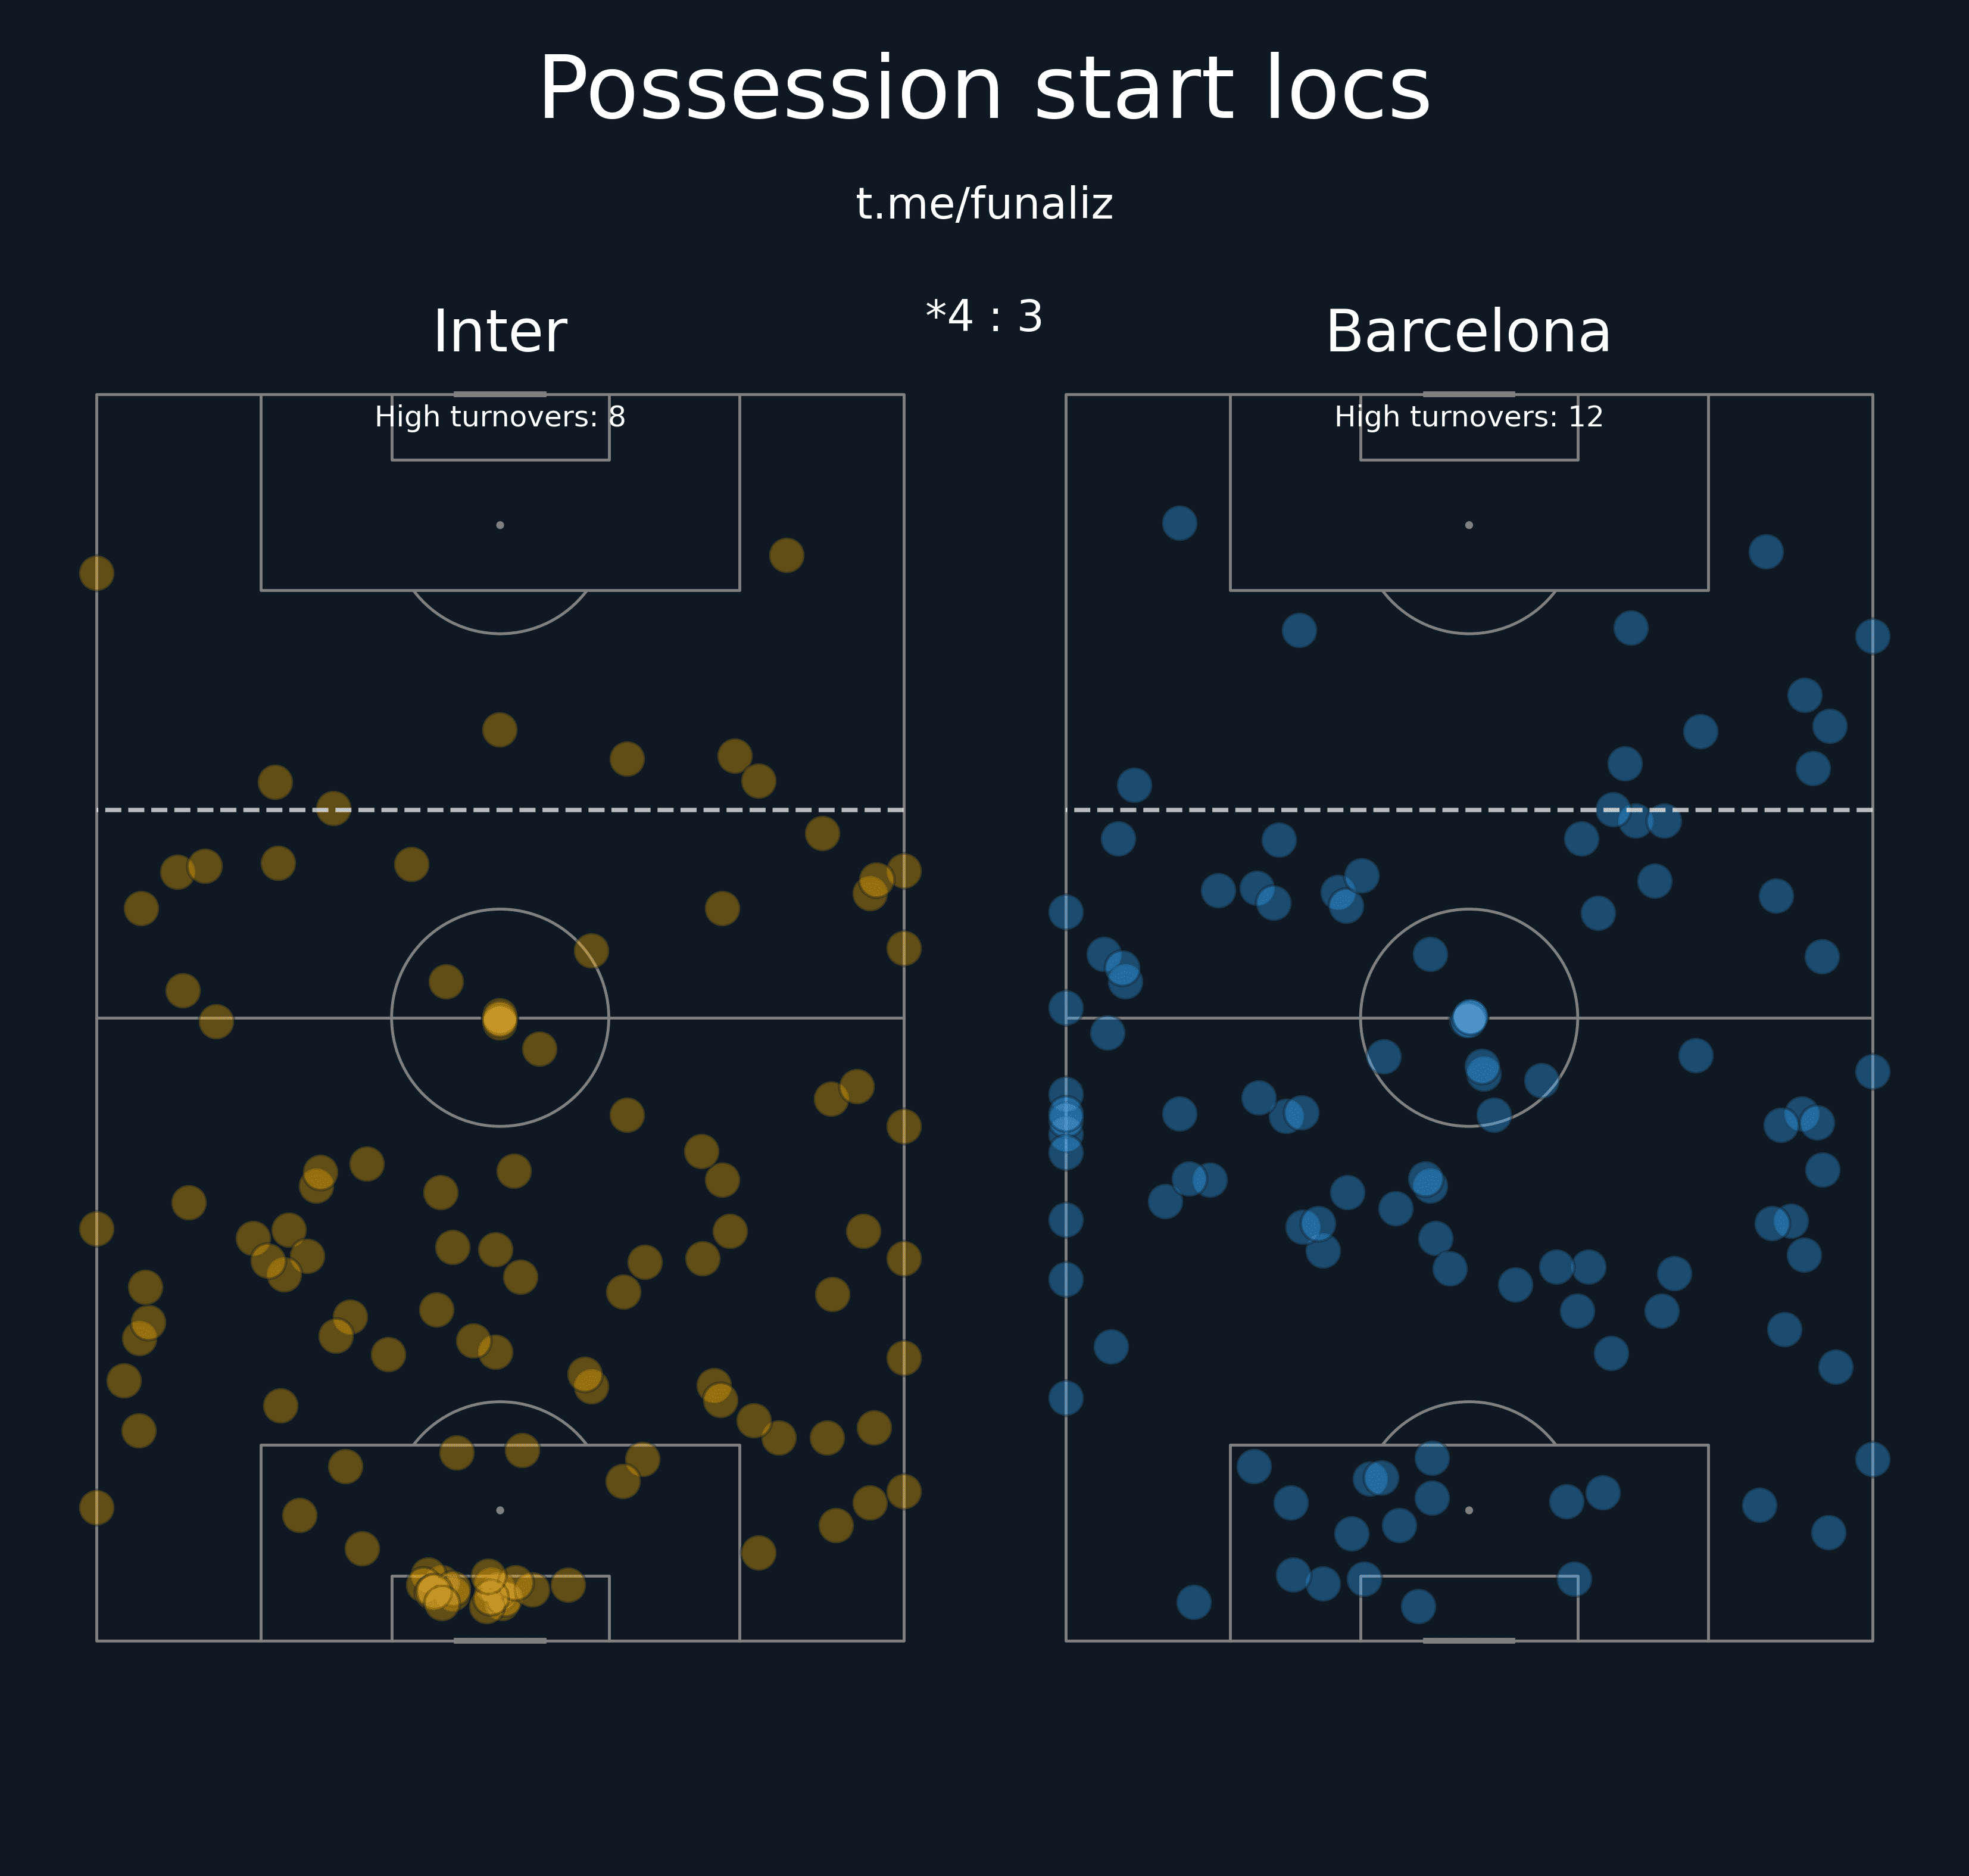Viewport: 1969px width, 1876px height.
Task: Click the '*4 : 3' score text
Action: 985,317
